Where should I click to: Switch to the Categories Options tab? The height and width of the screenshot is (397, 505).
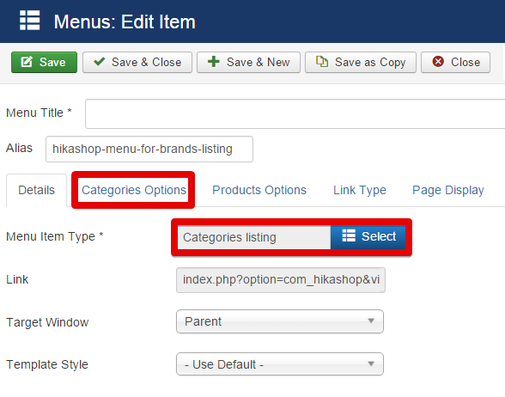point(134,190)
